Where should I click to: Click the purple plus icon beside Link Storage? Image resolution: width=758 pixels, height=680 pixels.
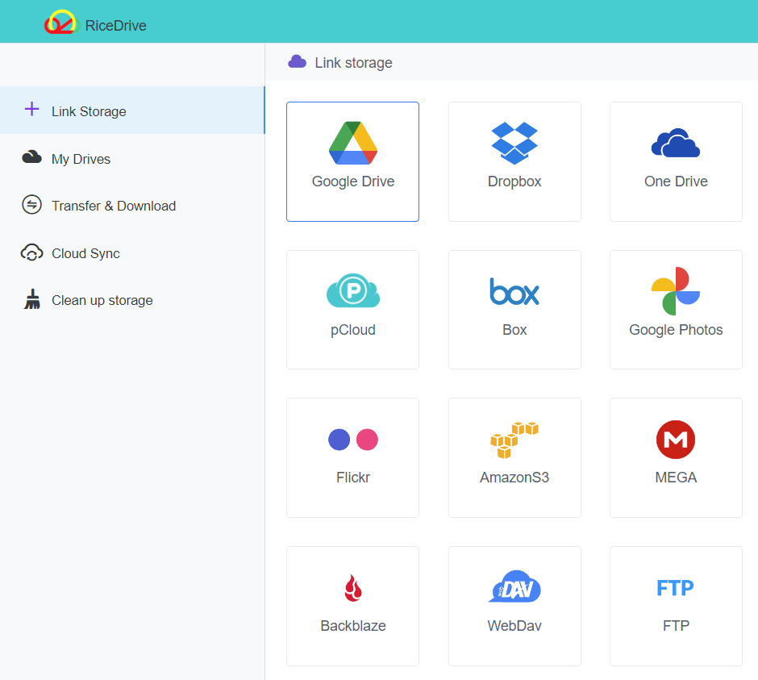(x=32, y=109)
